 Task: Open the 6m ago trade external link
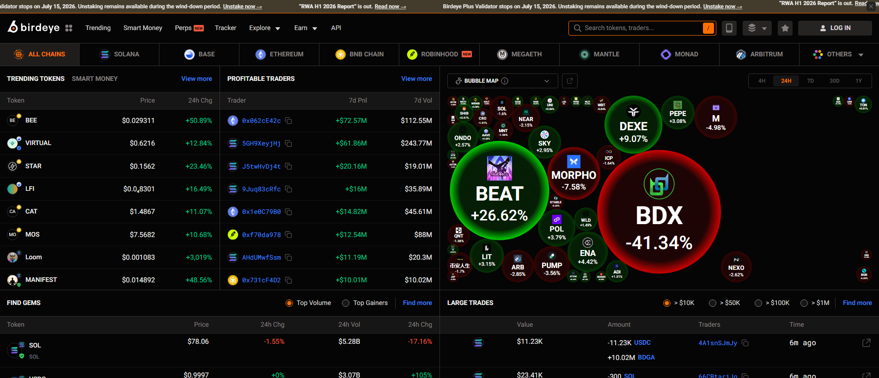pyautogui.click(x=867, y=343)
